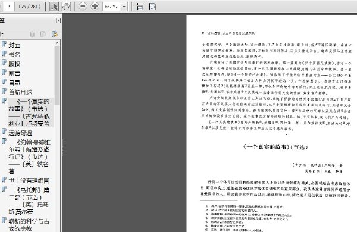Select the text selection cursor tool
Image resolution: width=357 pixels, height=232 pixels.
coord(54,7)
